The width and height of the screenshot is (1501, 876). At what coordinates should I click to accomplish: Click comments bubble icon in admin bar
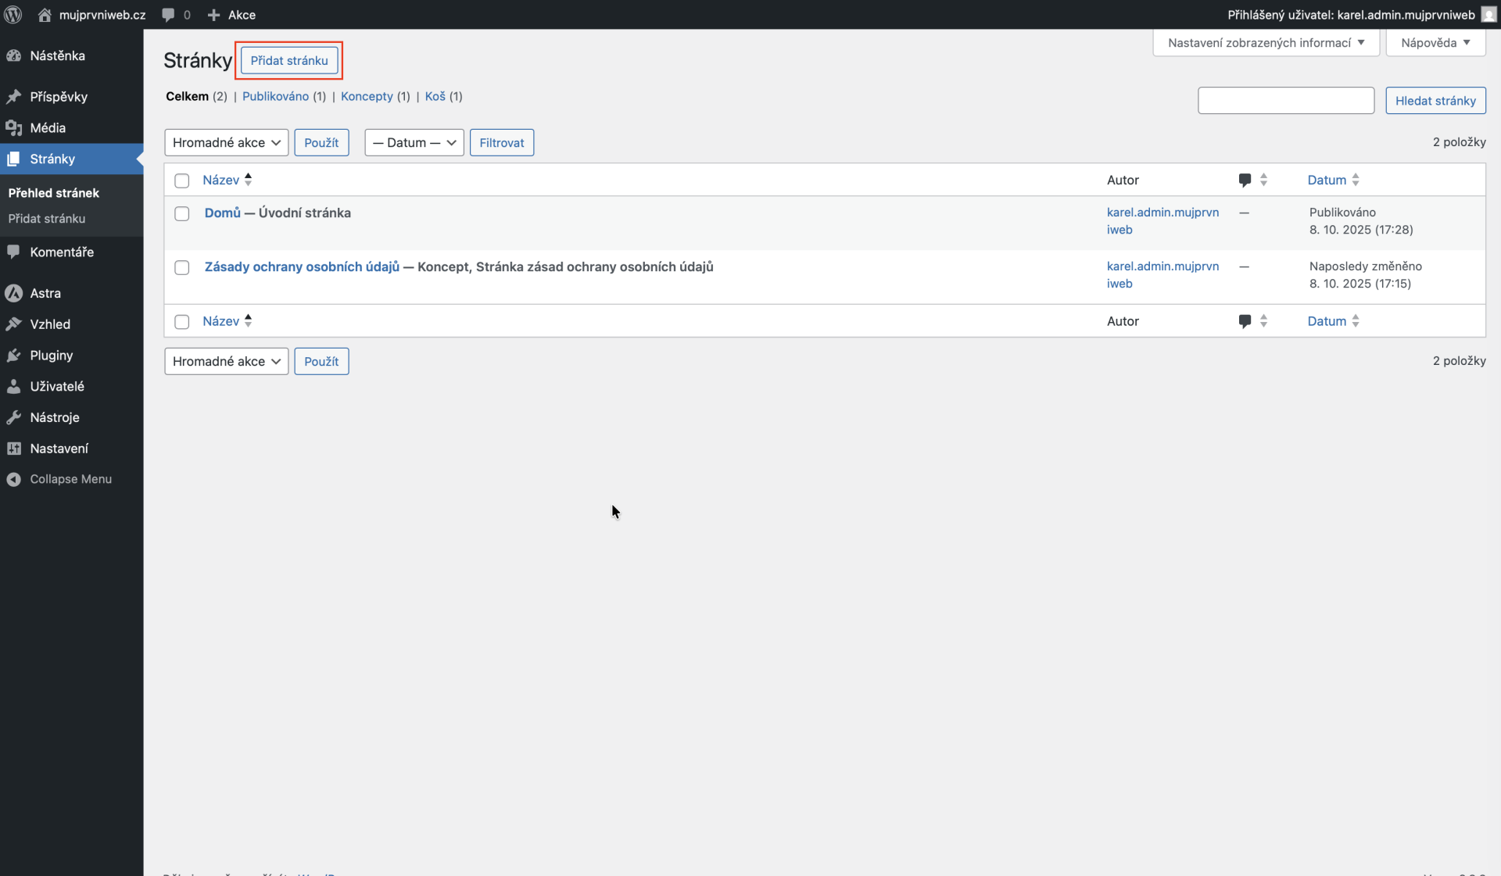[168, 15]
